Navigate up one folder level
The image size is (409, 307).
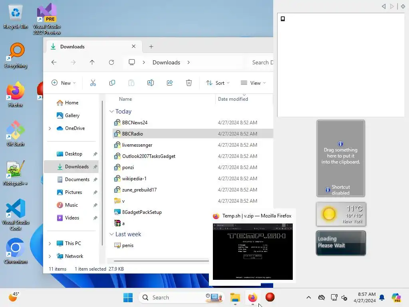[x=92, y=62]
